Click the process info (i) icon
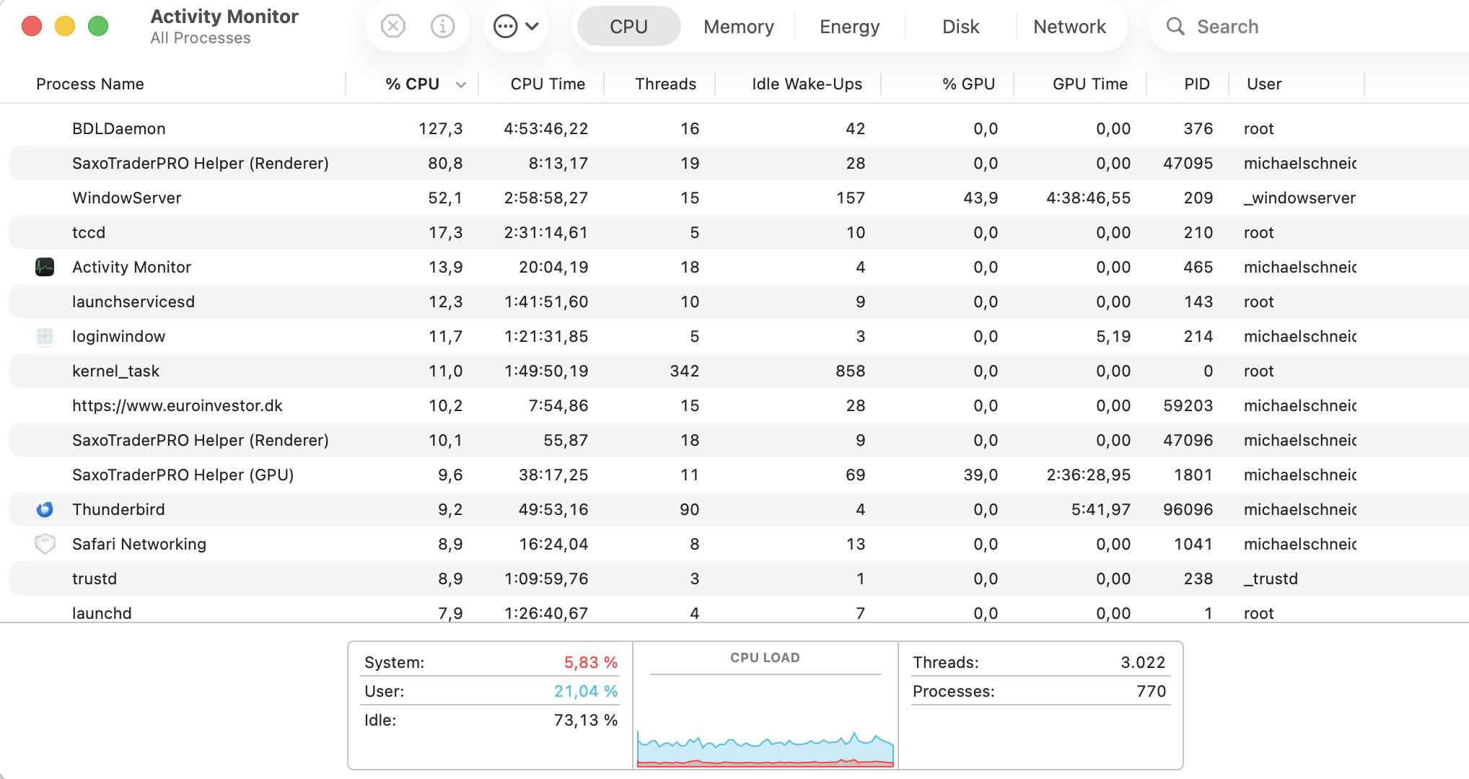Viewport: 1469px width, 779px height. 442,27
